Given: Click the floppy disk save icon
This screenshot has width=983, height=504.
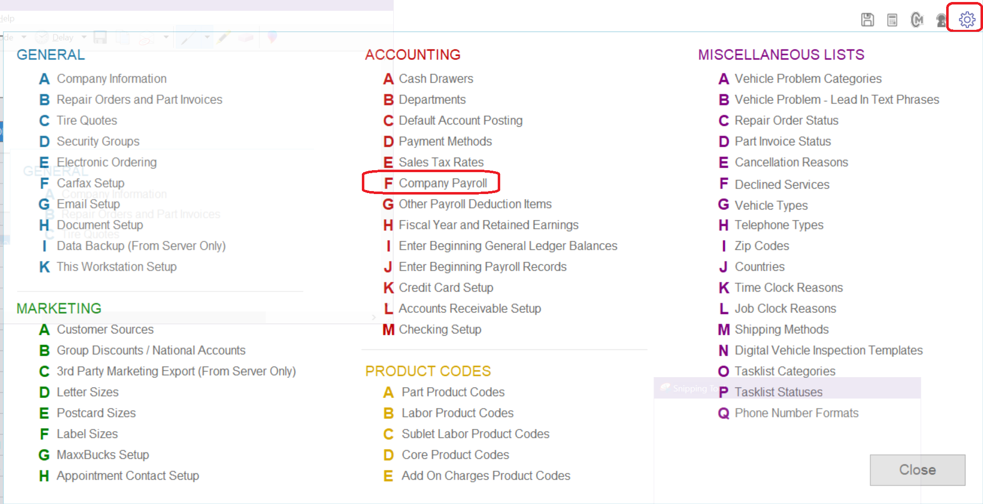Looking at the screenshot, I should tap(868, 20).
